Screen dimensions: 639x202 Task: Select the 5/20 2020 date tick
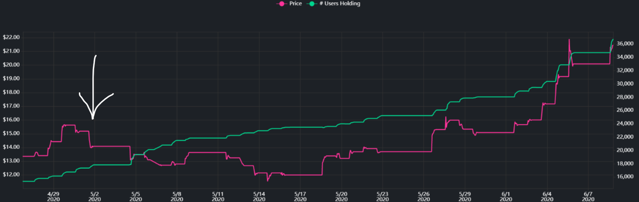341,196
